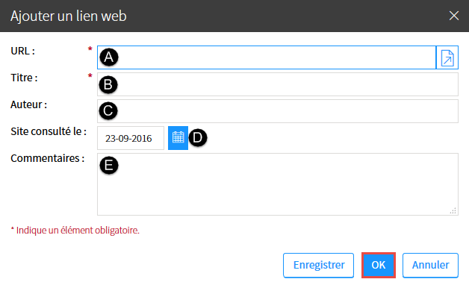469x288 pixels.
Task: Click inside the Commentaires text area
Action: click(278, 184)
